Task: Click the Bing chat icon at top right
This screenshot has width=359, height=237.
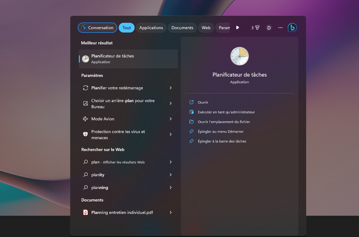Action: click(292, 28)
